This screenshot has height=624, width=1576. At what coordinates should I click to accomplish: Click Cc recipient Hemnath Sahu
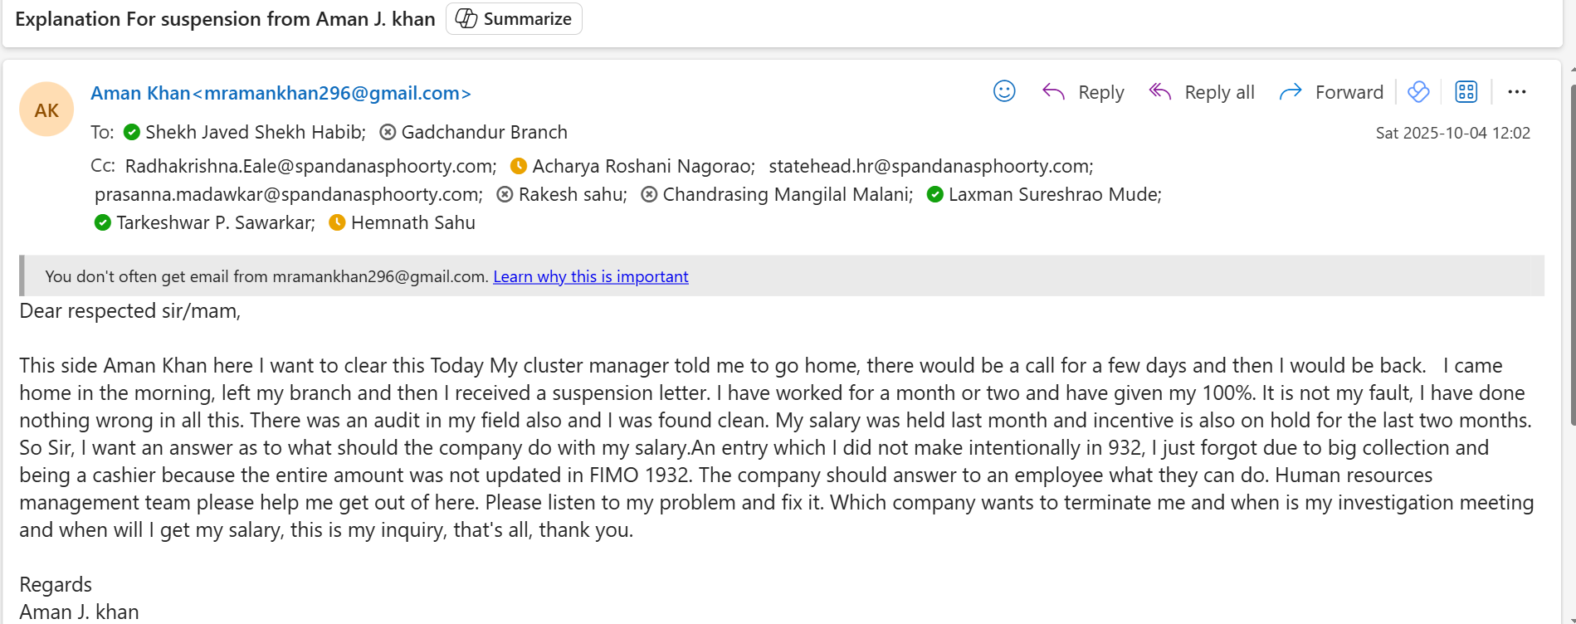coord(412,222)
